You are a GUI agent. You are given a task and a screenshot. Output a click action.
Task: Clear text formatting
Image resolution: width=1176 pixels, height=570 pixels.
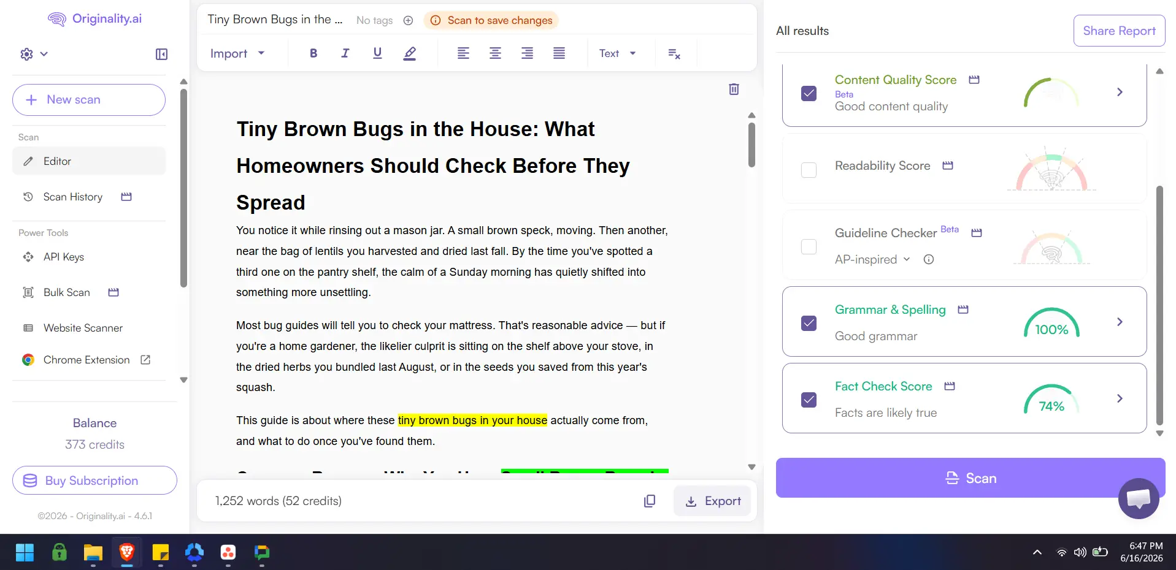(x=674, y=54)
